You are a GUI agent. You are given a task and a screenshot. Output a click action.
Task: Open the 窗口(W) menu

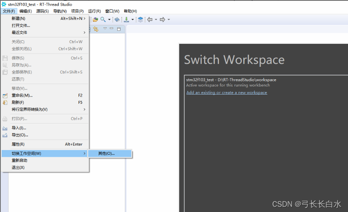[112, 11]
